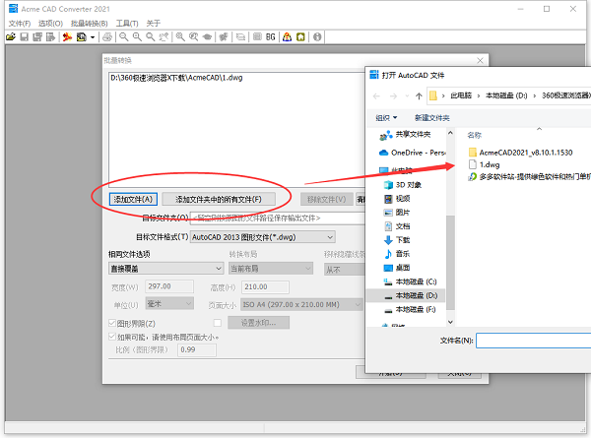
Task: Open the 目标文件格式 AutoCAD 2013 dropdown
Action: (x=263, y=237)
